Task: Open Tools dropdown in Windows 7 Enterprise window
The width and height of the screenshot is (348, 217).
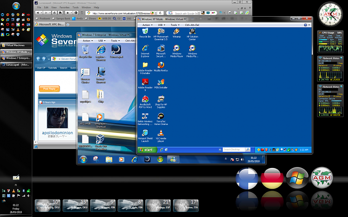Action: tap(115, 41)
